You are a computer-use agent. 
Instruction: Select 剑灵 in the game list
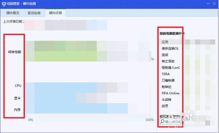(165, 106)
